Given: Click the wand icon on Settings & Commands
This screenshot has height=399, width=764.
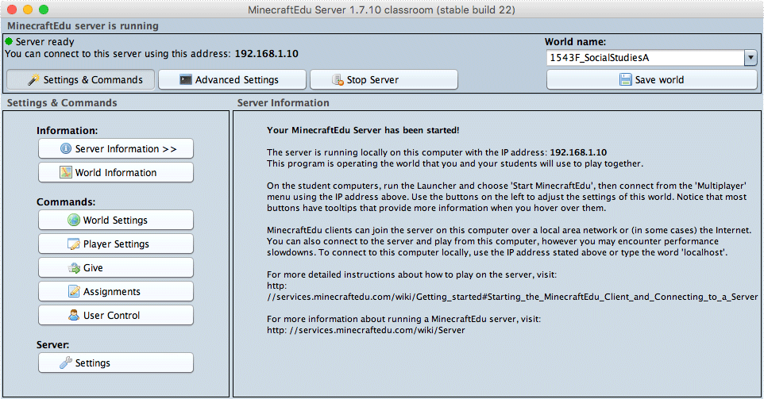Looking at the screenshot, I should 33,80.
